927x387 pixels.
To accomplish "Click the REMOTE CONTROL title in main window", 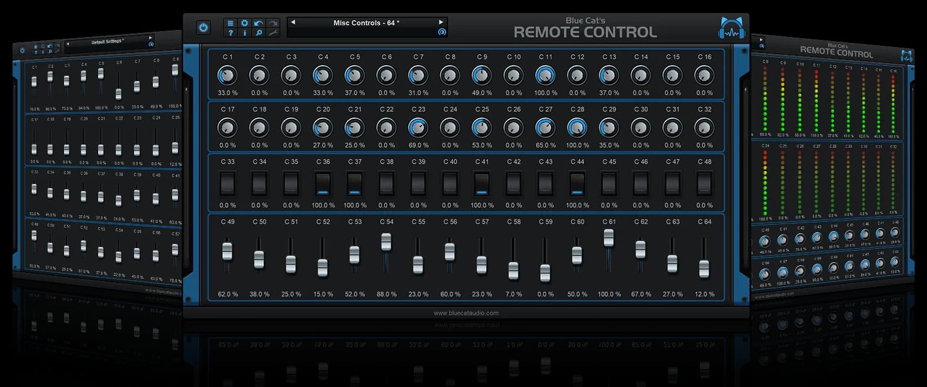I will pos(585,32).
